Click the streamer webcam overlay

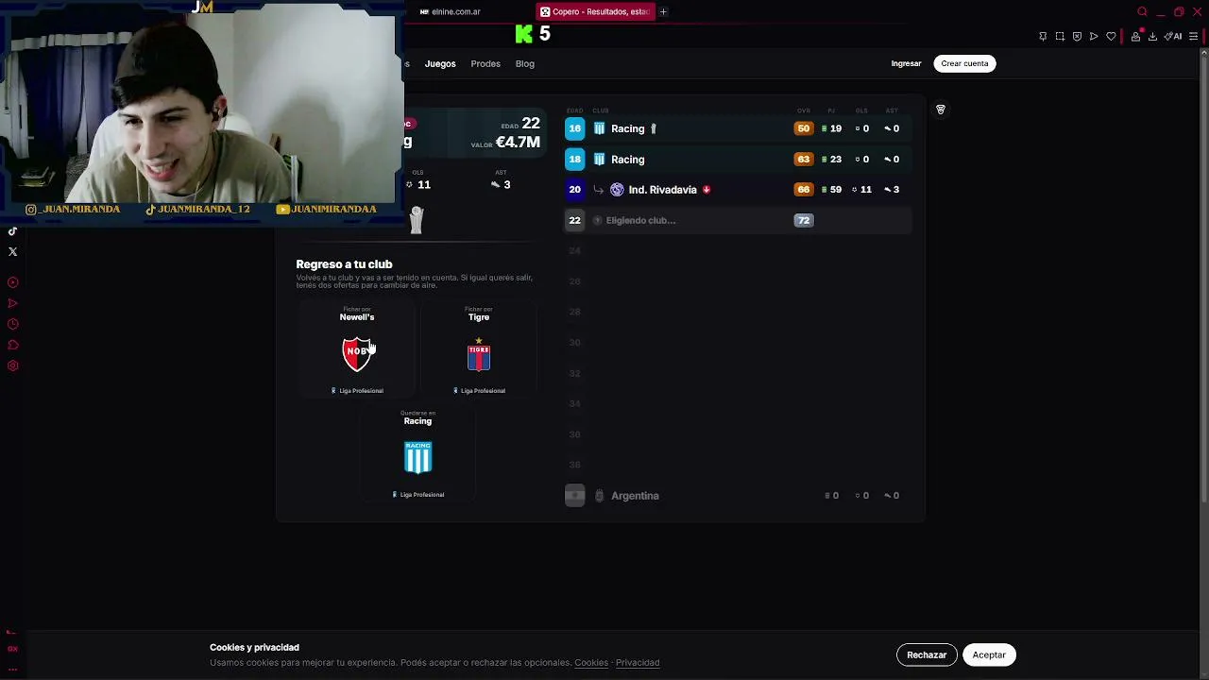pyautogui.click(x=201, y=109)
